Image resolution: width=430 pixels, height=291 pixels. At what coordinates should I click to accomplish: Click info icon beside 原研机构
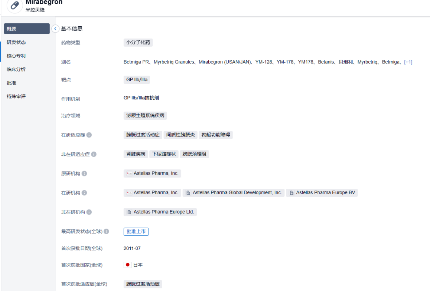84,173
